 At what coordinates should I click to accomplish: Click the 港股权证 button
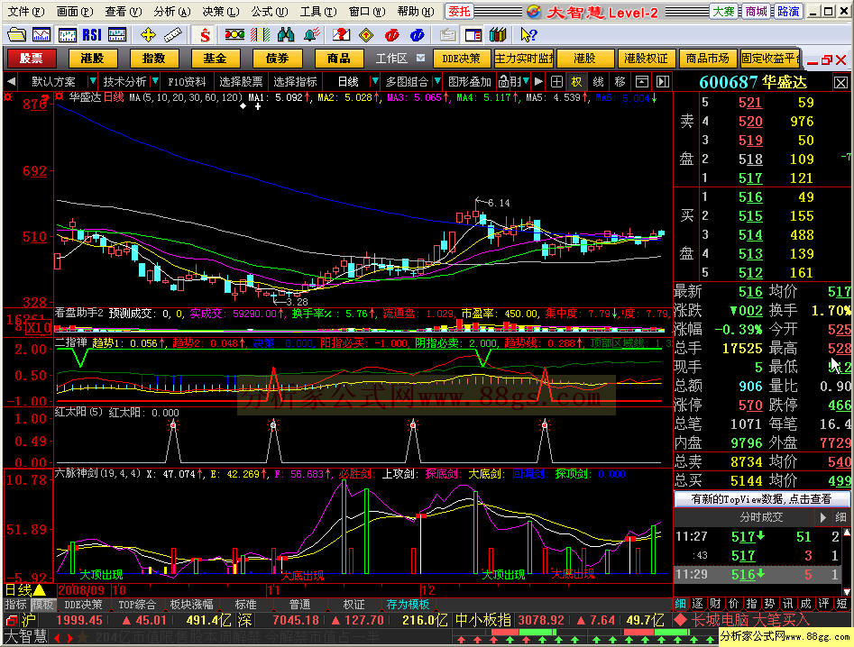coord(646,59)
